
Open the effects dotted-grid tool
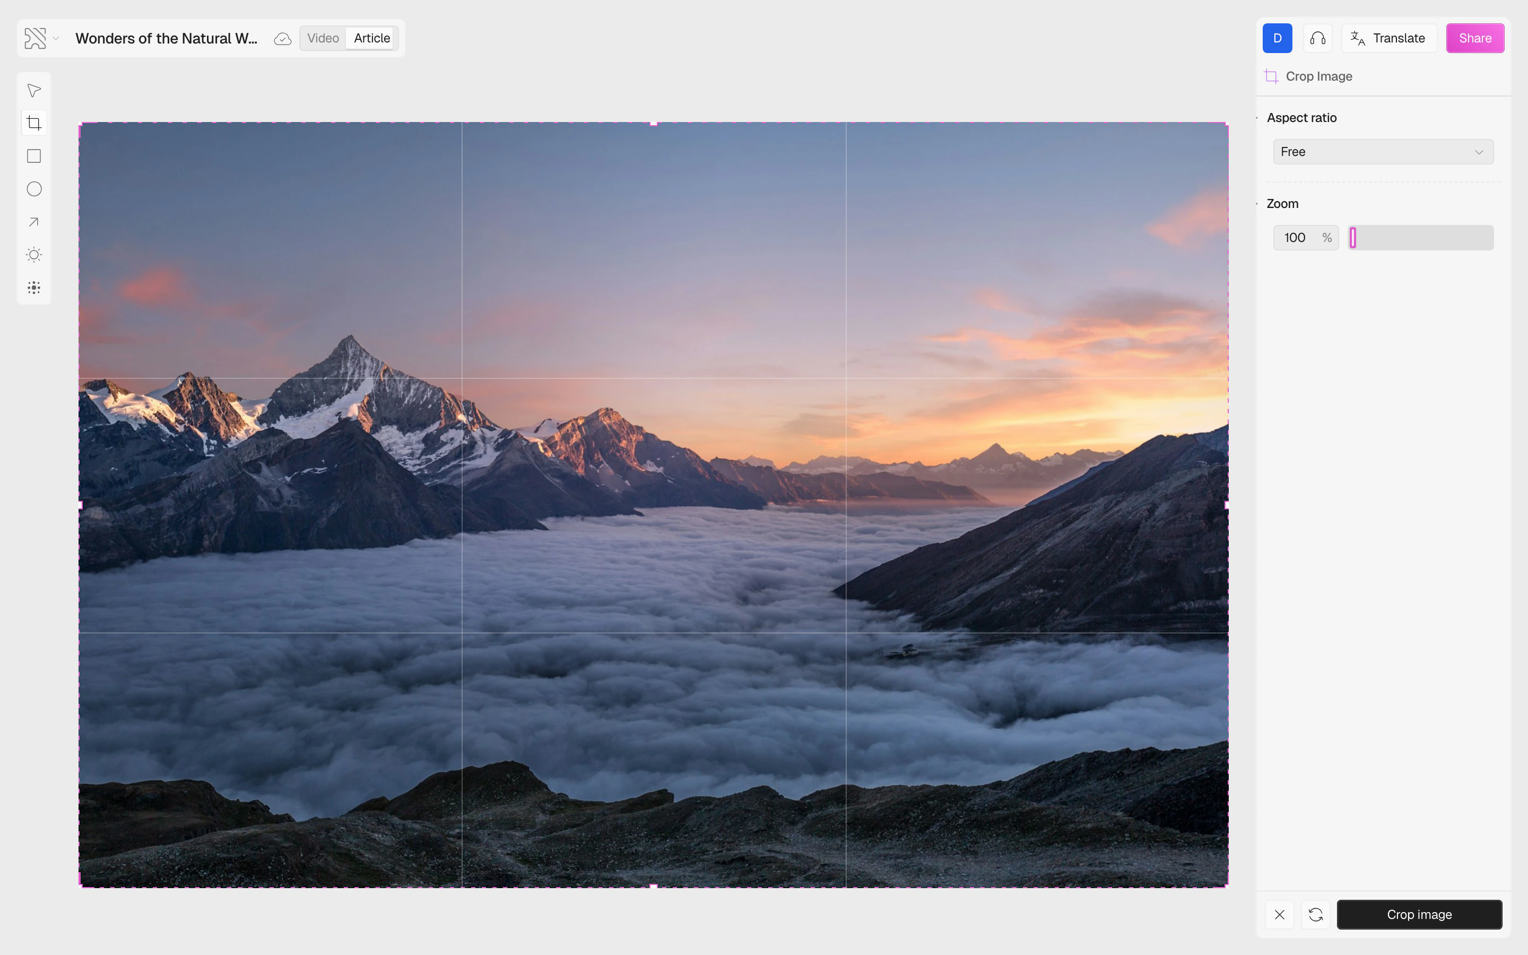point(33,288)
